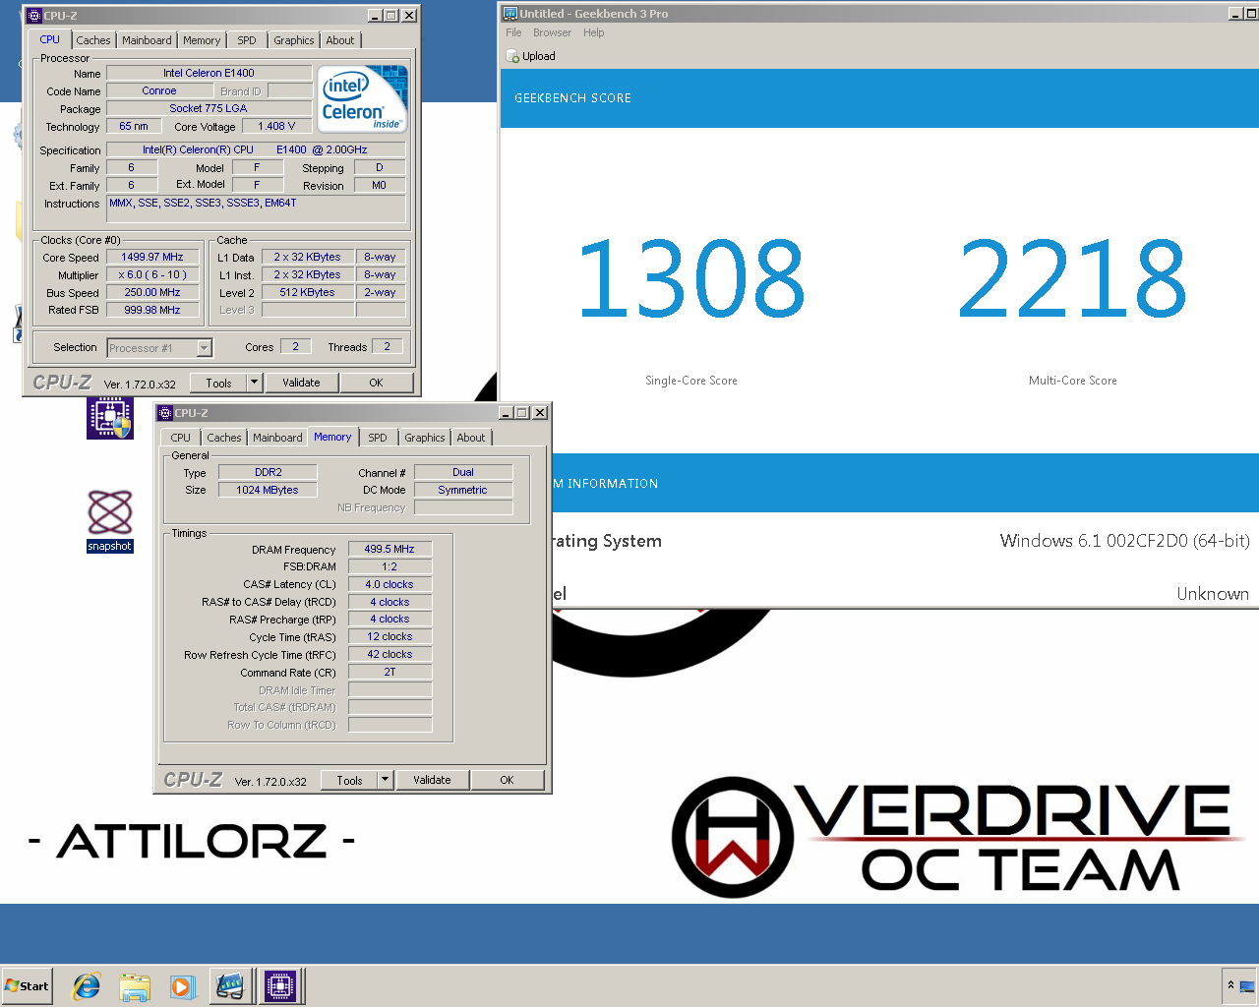Image resolution: width=1259 pixels, height=1007 pixels.
Task: Switch to CPU-Z taskbar icon
Action: (280, 986)
